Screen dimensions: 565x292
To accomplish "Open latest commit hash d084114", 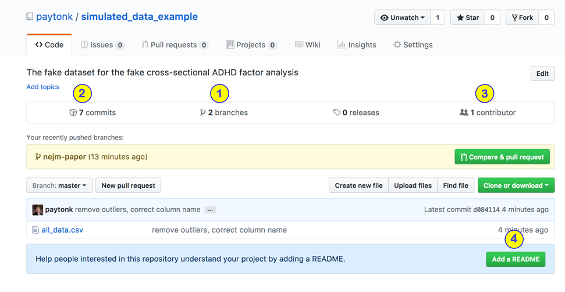I will pyautogui.click(x=486, y=210).
